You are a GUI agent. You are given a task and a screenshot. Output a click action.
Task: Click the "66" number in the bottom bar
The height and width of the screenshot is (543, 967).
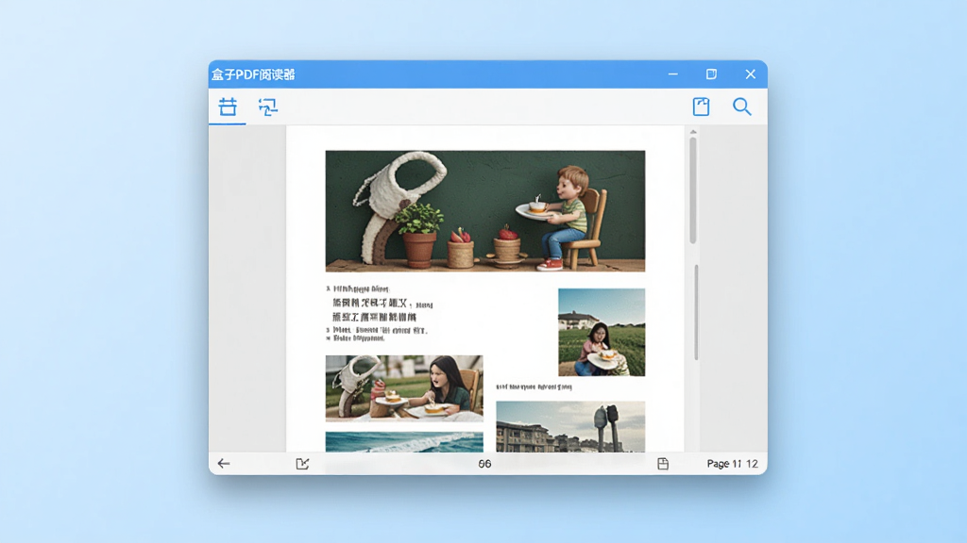[484, 464]
